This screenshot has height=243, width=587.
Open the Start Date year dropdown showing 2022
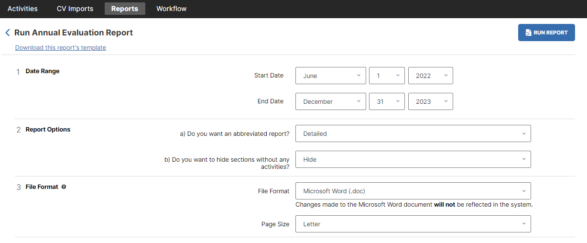(431, 76)
